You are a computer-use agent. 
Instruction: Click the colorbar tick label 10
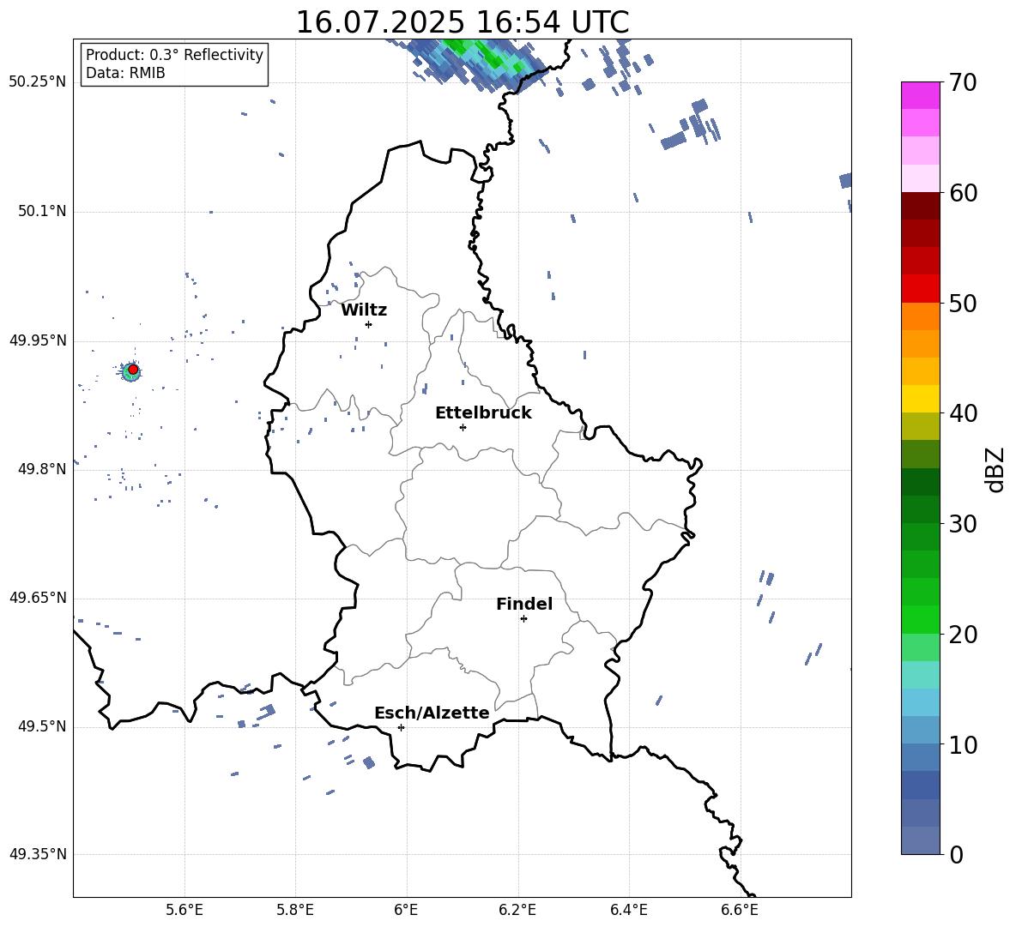964,744
